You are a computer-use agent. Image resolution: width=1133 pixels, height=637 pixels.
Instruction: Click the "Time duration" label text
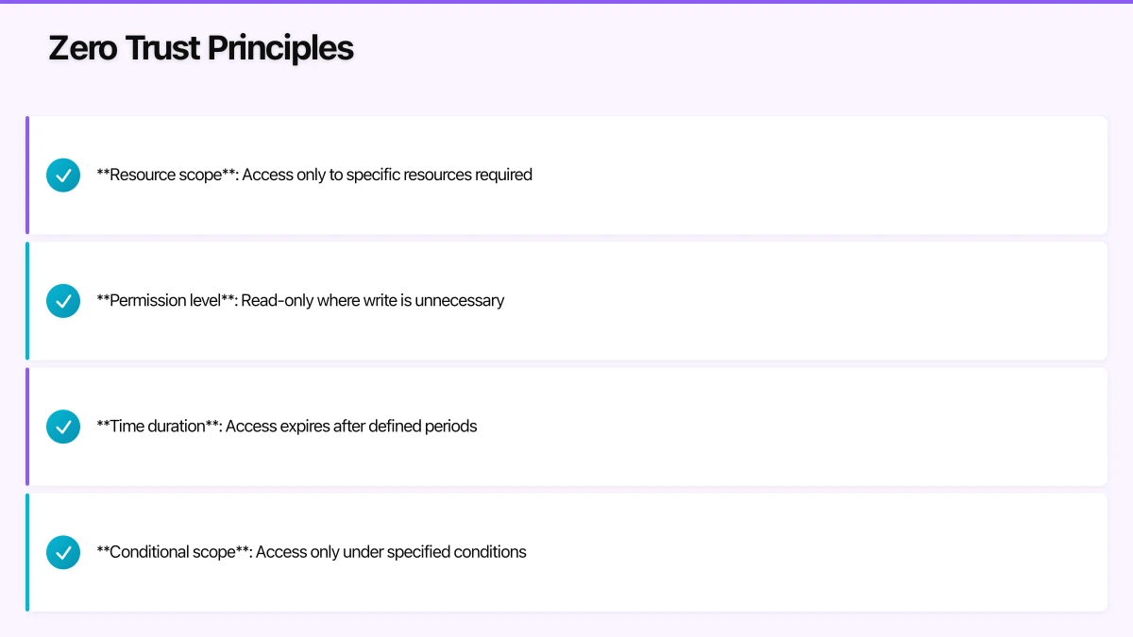(157, 427)
